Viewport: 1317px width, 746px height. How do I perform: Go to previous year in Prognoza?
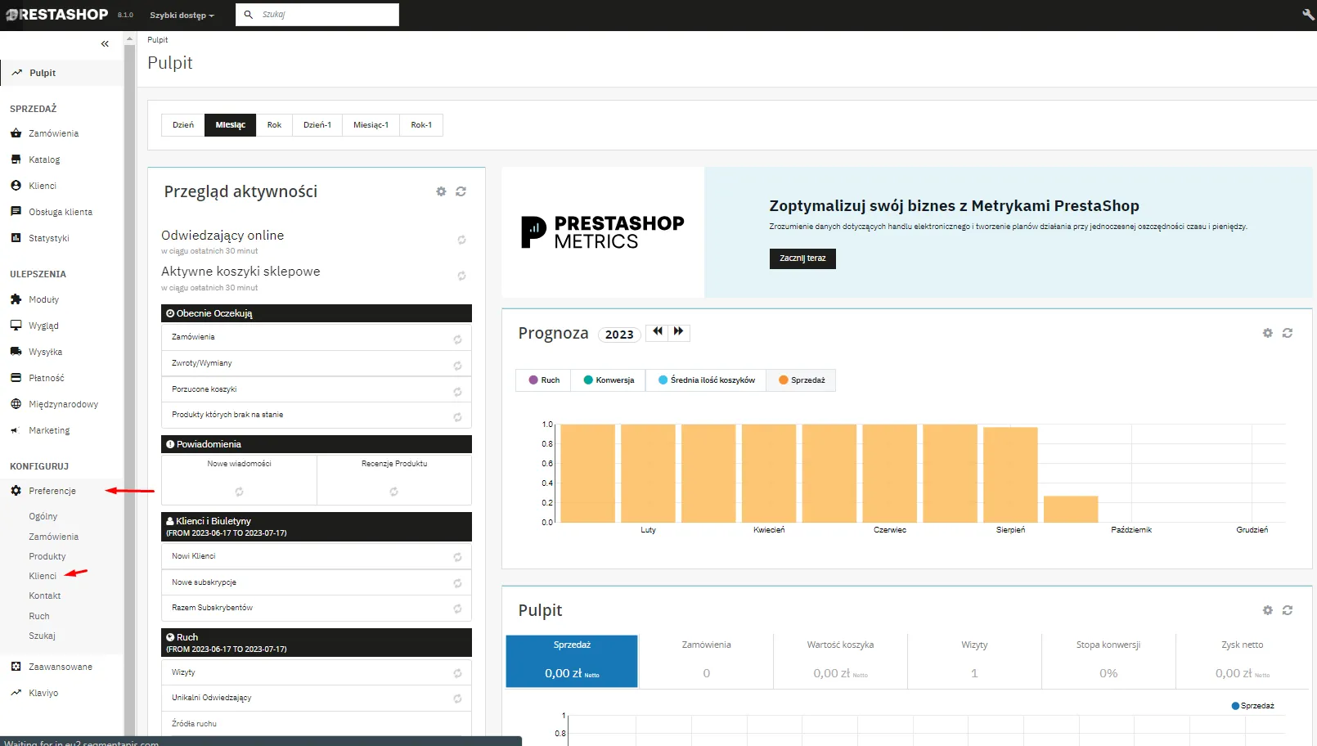coord(658,332)
